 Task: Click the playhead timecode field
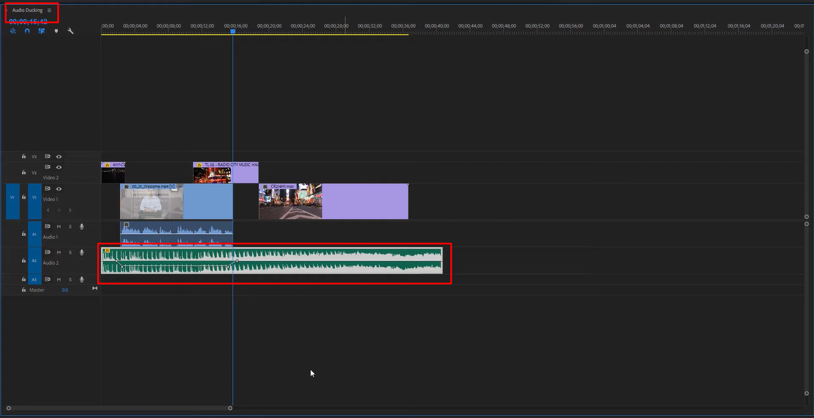click(x=28, y=21)
